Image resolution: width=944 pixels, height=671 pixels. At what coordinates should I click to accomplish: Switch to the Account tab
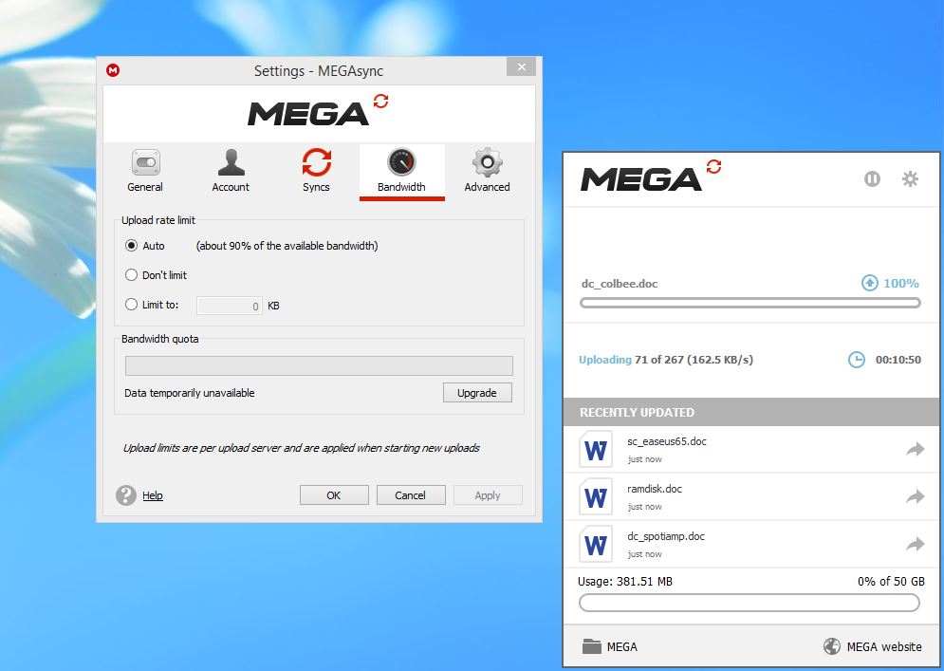[x=231, y=171]
